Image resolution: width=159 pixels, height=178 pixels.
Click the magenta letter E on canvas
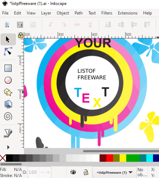86,98
